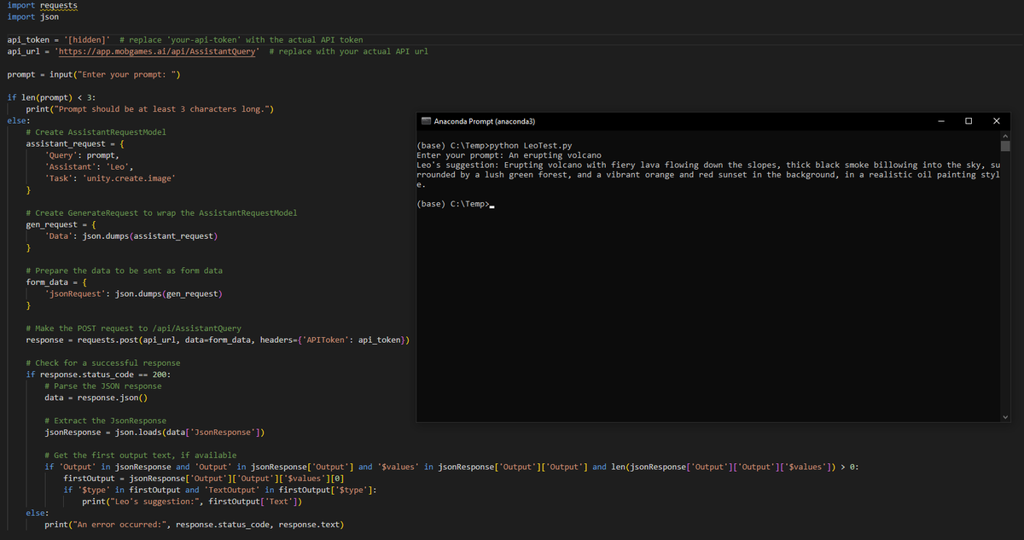Click the "Leo's suggestion" output line
This screenshot has width=1024, height=540.
pyautogui.click(x=707, y=174)
